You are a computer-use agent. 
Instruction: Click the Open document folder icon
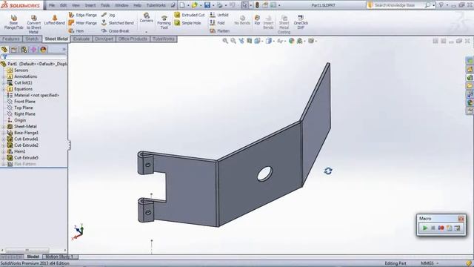(194, 5)
